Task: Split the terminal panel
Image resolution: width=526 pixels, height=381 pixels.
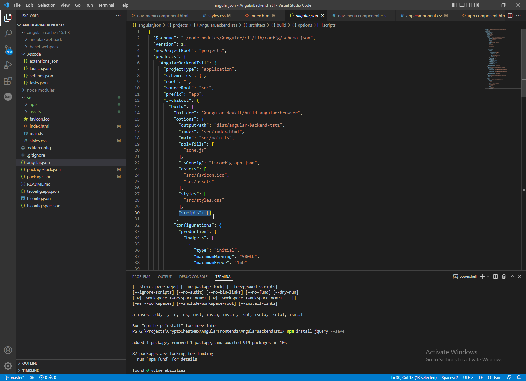Action: pyautogui.click(x=495, y=277)
